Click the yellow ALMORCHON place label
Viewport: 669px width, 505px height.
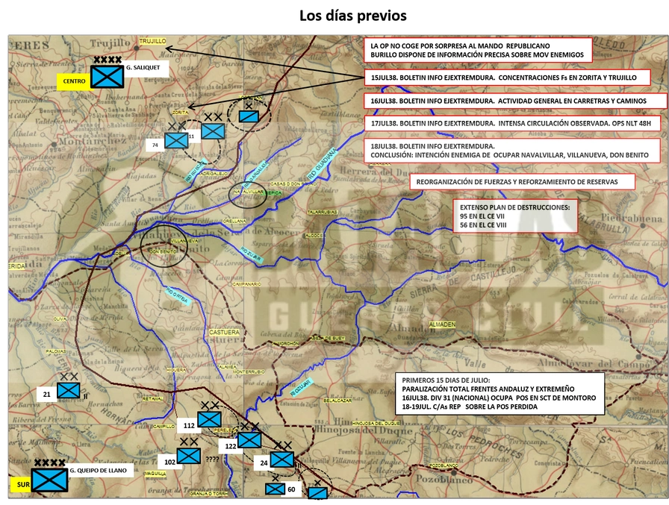[x=286, y=343]
